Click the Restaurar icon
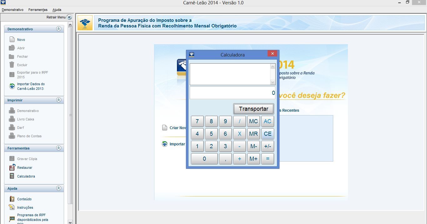 click(12, 167)
